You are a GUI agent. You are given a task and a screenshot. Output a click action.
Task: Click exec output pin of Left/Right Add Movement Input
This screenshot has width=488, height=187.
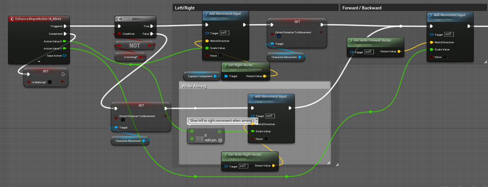tap(244, 25)
